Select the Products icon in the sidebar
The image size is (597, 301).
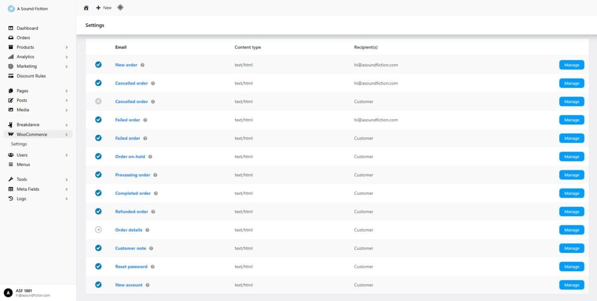pos(11,47)
